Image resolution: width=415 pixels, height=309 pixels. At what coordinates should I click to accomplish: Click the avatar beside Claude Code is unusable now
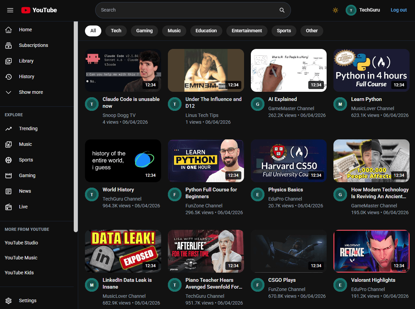(92, 104)
